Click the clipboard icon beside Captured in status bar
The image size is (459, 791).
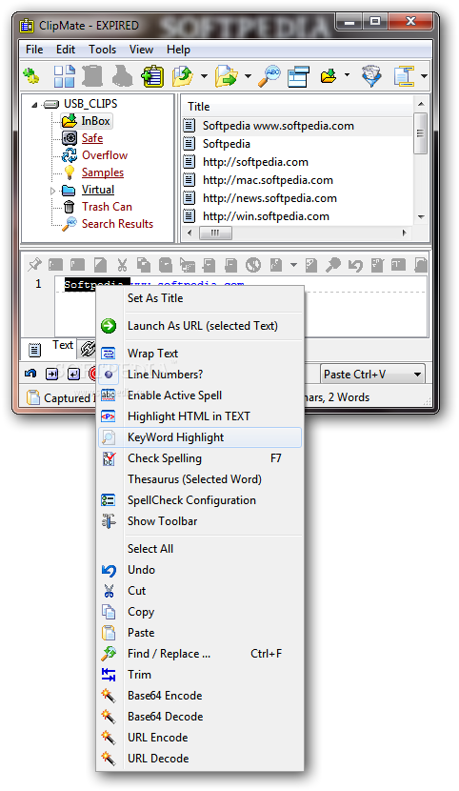click(x=33, y=397)
